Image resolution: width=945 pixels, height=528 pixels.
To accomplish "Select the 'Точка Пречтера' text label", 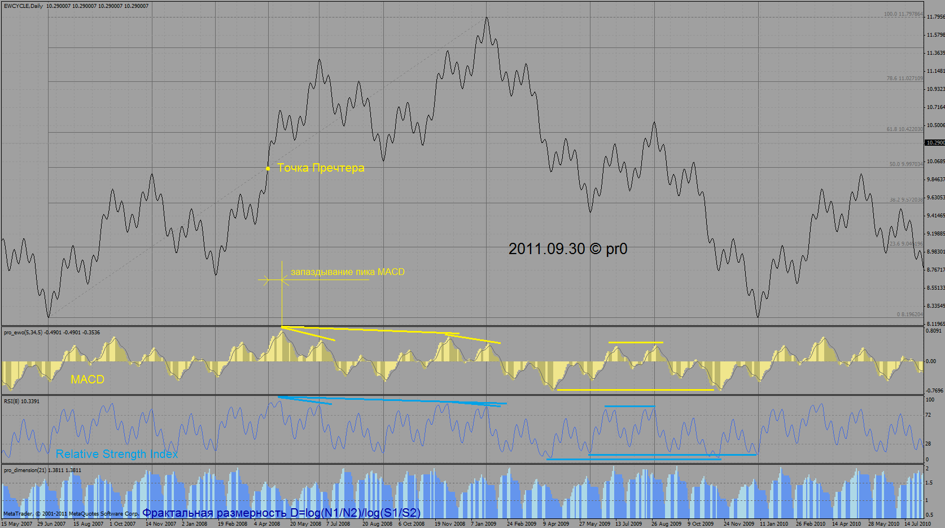I will click(x=321, y=168).
